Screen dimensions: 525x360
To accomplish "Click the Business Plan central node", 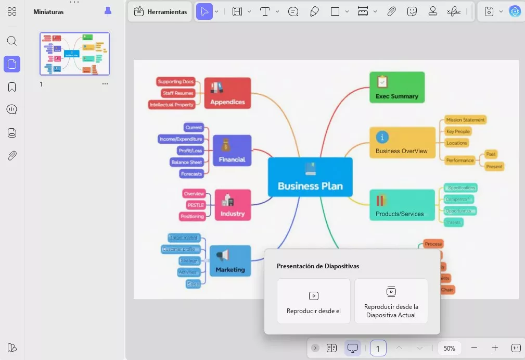I will point(310,177).
